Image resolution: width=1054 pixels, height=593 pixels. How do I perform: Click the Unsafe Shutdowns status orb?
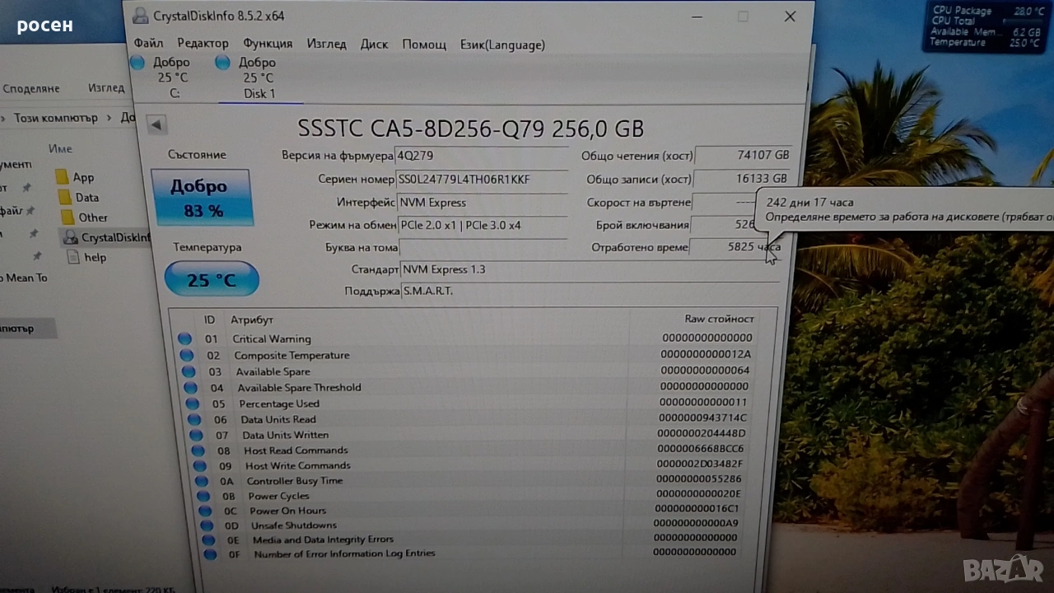click(x=206, y=525)
